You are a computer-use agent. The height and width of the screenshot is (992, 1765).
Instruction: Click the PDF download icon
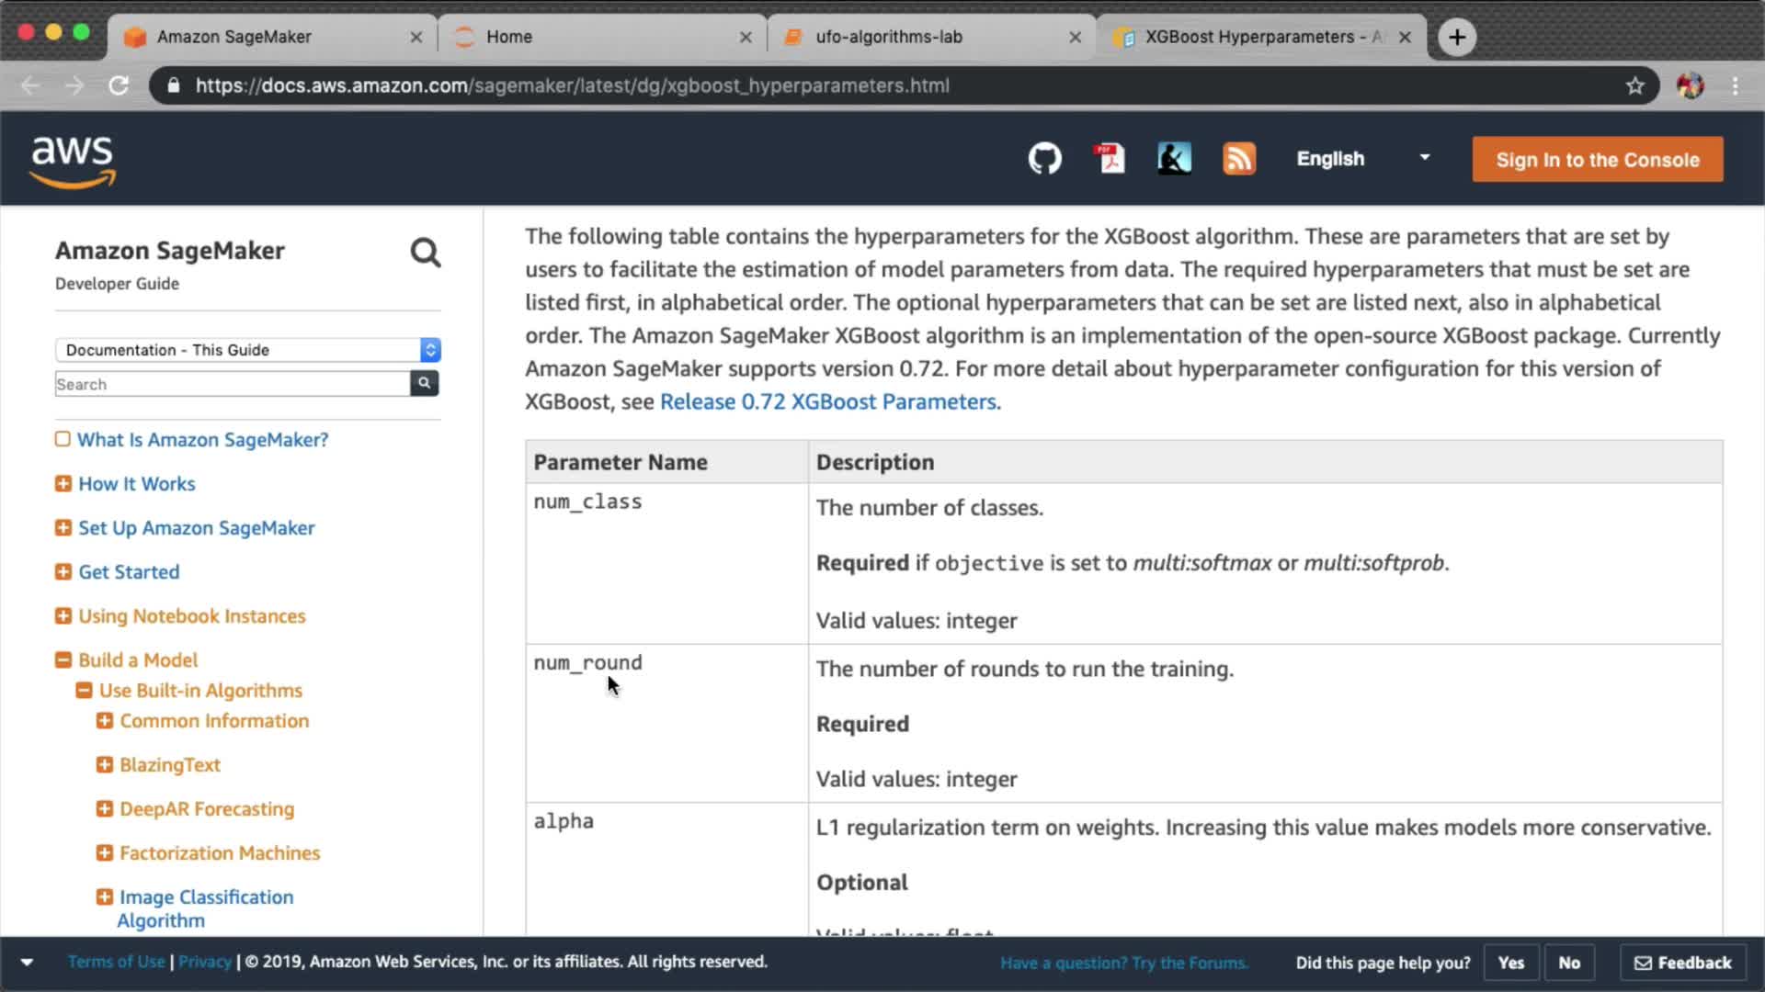coord(1110,159)
